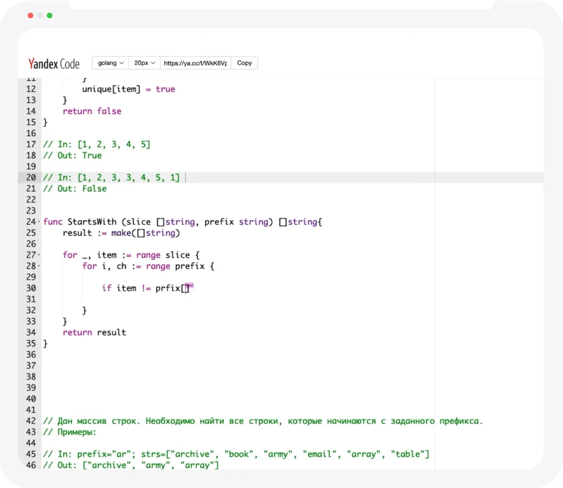Click the 'unique[item] = true' statement
563x488 pixels.
(128, 89)
